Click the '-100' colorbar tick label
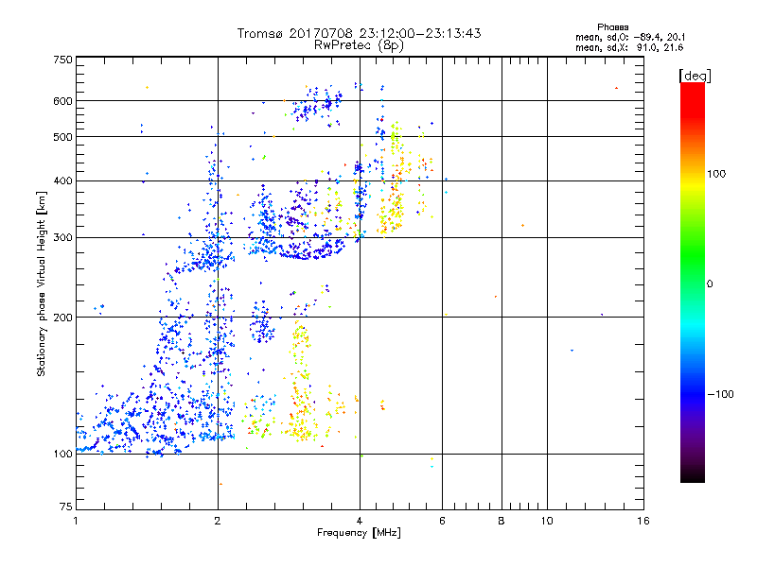Screen dimensions: 757x567 click(720, 394)
